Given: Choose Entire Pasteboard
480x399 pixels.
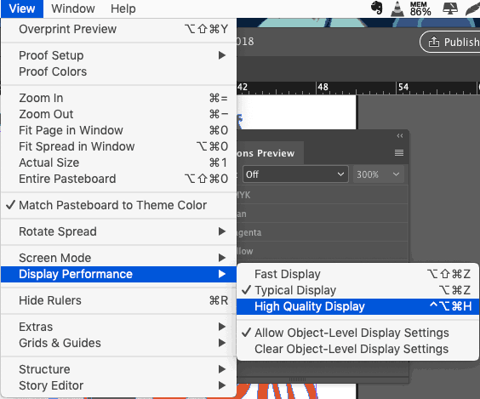Looking at the screenshot, I should pyautogui.click(x=118, y=179).
